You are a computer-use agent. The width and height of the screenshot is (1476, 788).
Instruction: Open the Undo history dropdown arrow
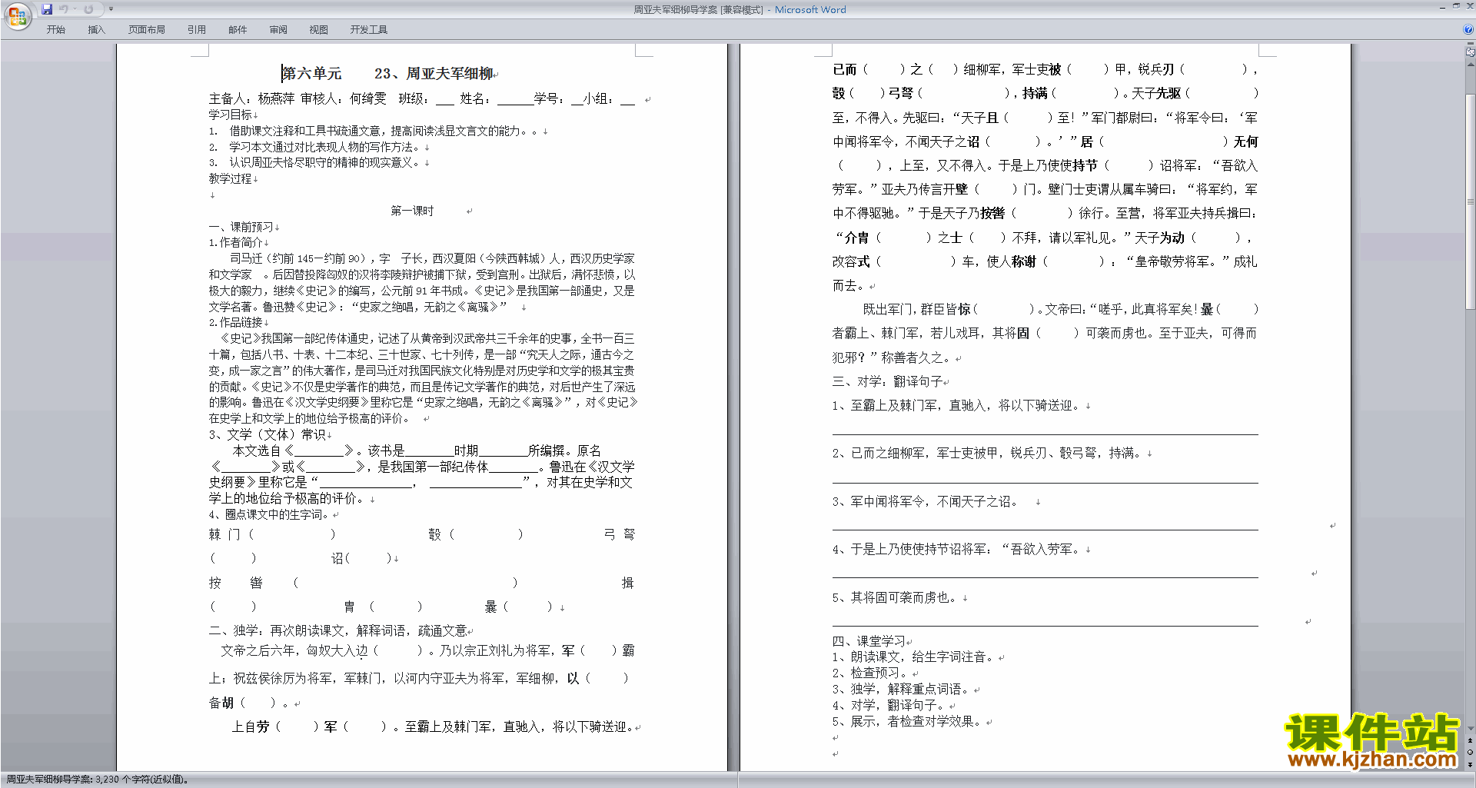[75, 9]
